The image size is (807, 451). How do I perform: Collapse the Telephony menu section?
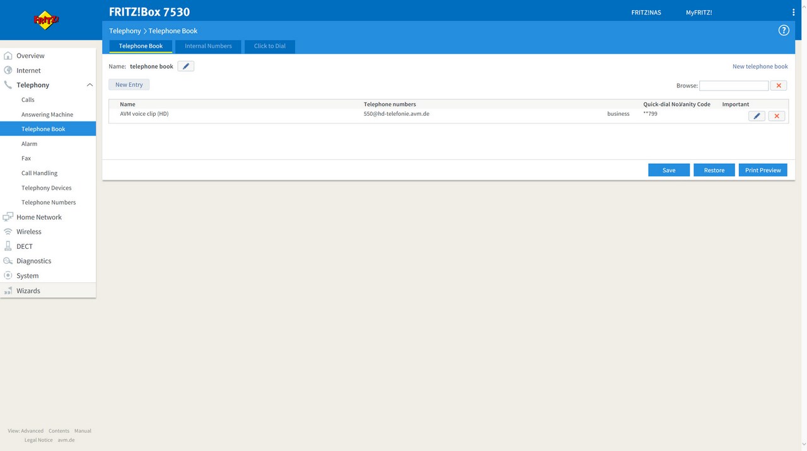(90, 85)
